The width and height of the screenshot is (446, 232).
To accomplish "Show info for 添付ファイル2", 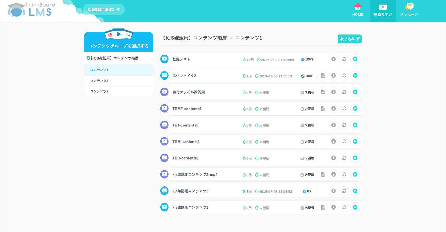I will 333,76.
